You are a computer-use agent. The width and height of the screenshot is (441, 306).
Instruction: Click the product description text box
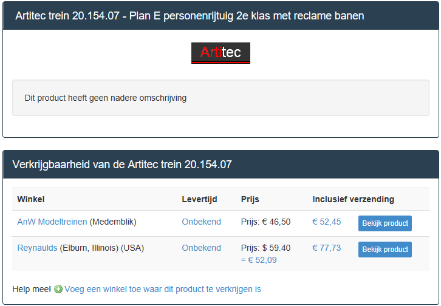[220, 98]
